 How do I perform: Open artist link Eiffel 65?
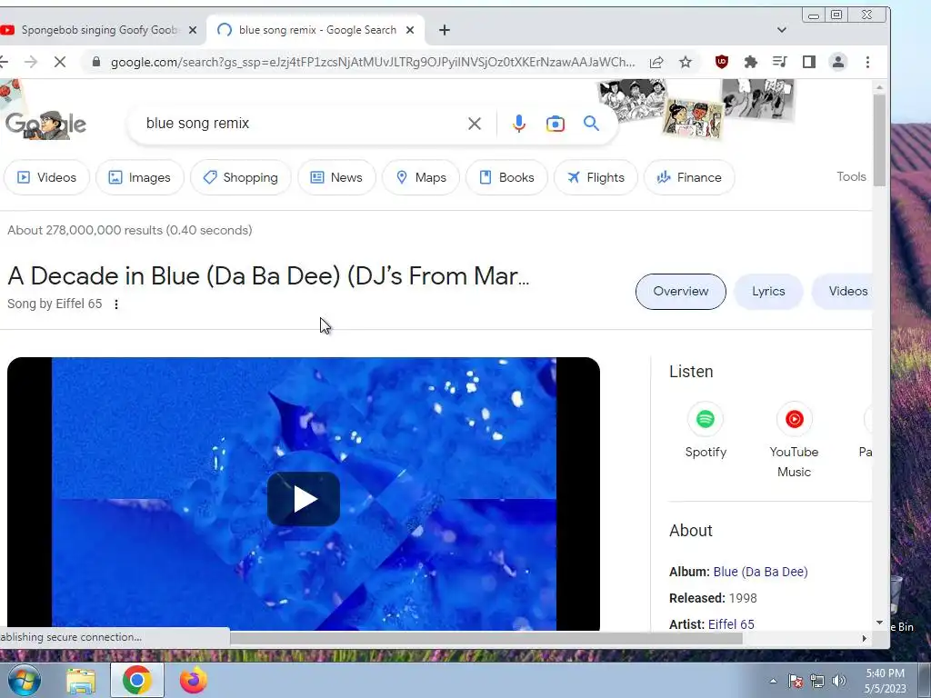(x=731, y=624)
